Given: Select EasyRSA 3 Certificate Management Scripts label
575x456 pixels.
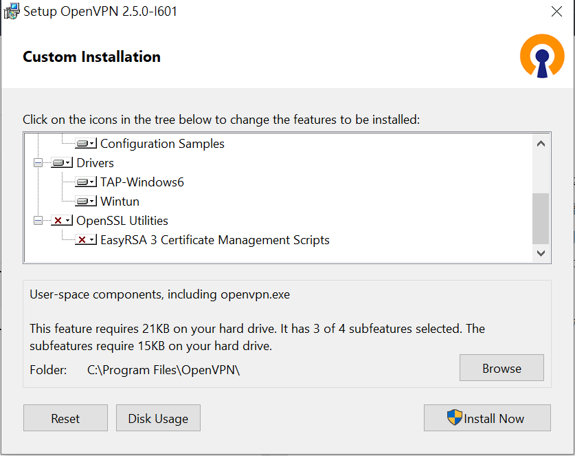Looking at the screenshot, I should [x=214, y=240].
